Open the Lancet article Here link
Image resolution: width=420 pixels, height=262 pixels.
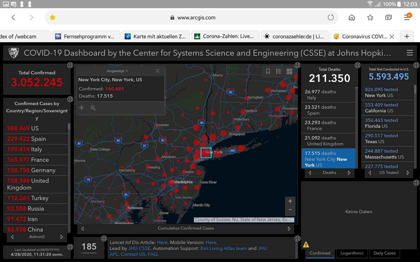(x=162, y=242)
